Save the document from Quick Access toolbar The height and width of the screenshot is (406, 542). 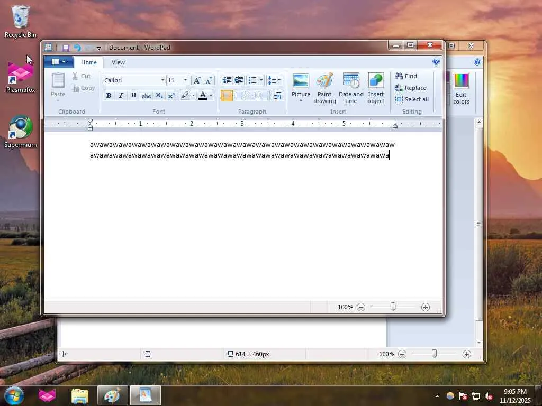[65, 48]
